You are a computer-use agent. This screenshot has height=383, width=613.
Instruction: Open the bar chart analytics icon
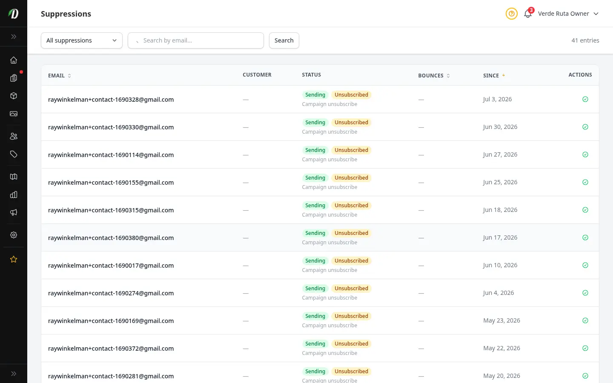click(14, 194)
